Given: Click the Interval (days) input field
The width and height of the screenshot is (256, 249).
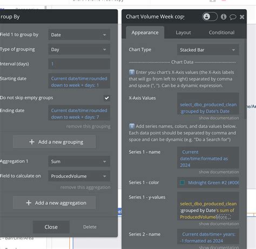Looking at the screenshot, I should pos(79,64).
